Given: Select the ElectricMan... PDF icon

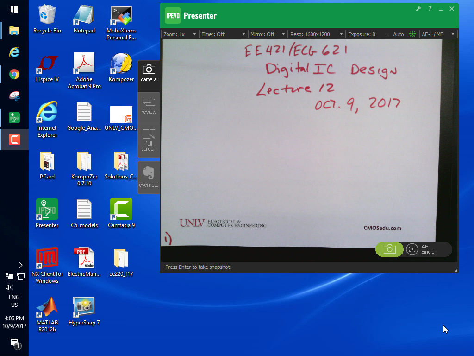Looking at the screenshot, I should click(84, 262).
